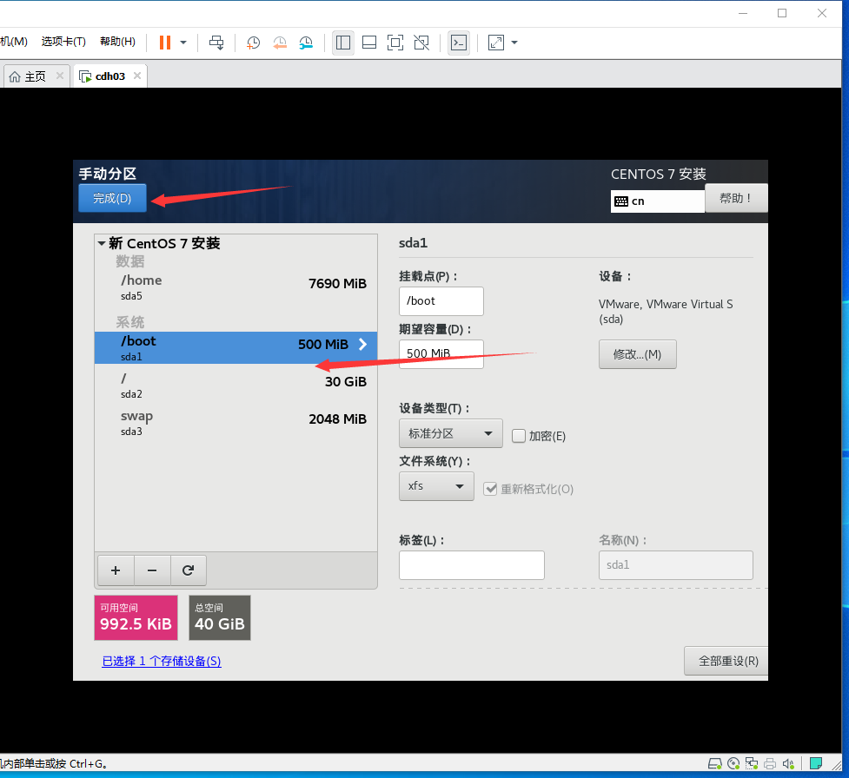Click the network adapter status icon
The width and height of the screenshot is (849, 778).
752,763
